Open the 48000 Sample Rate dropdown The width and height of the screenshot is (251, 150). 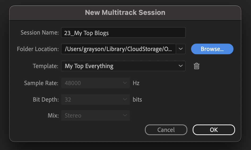96,83
